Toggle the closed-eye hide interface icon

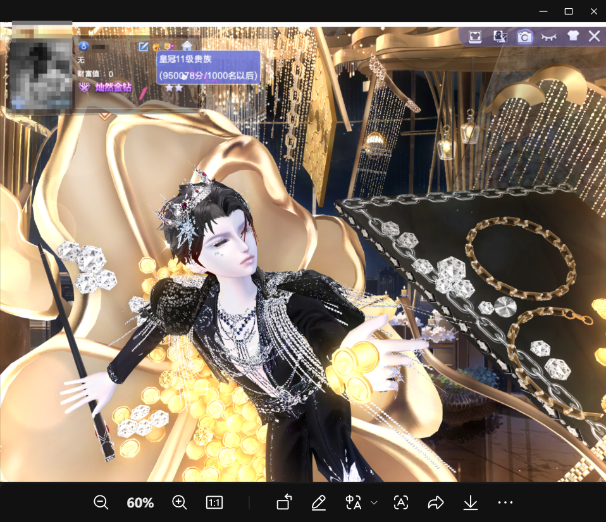pyautogui.click(x=549, y=37)
